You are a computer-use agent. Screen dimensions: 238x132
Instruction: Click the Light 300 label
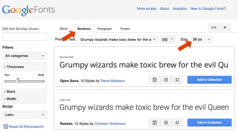[x=65, y=100]
